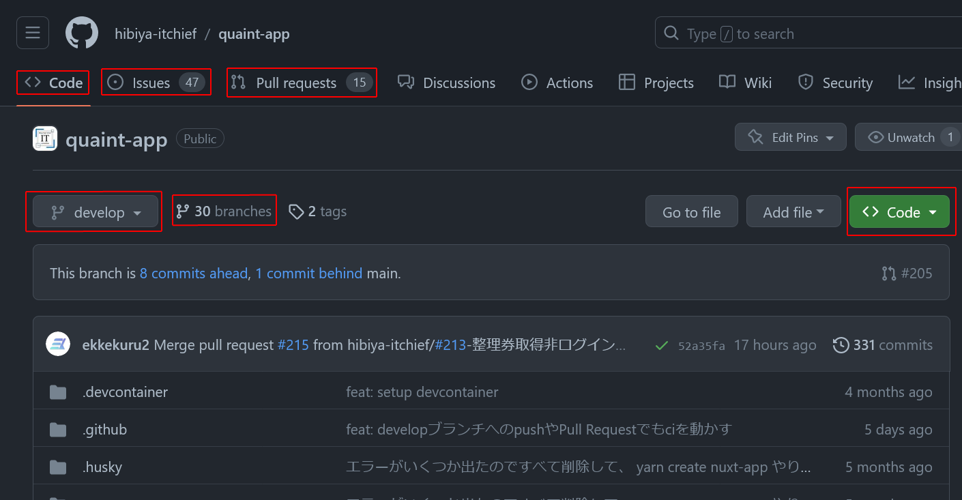
Task: Click the .github row's commit message
Action: tap(539, 430)
